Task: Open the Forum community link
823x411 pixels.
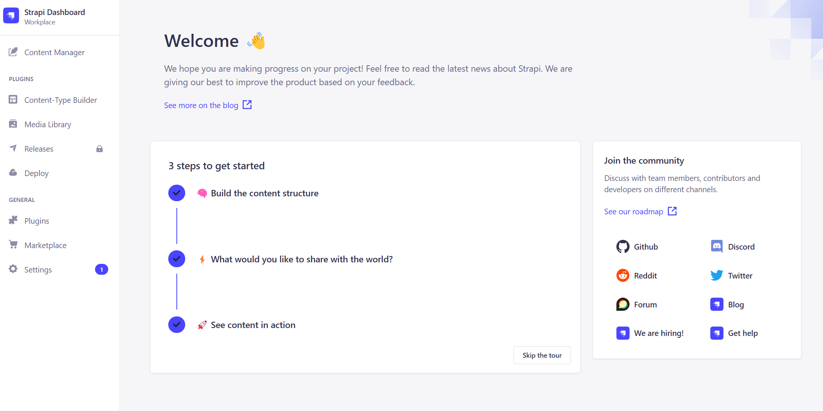Action: (x=637, y=304)
